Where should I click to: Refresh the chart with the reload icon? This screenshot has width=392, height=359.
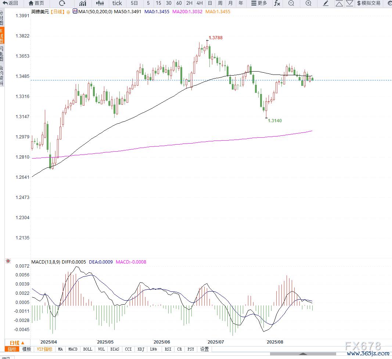click(x=62, y=3)
